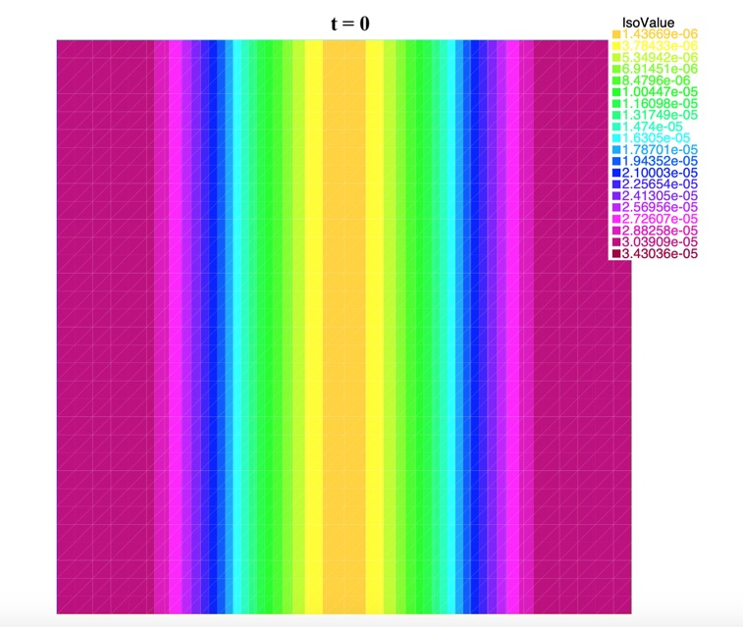Viewport: 743px width, 627px height.
Task: Click the swatch beside 5.34942e-06
Action: tap(616, 57)
